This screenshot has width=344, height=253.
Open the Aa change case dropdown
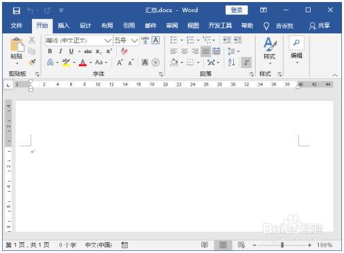[101, 62]
